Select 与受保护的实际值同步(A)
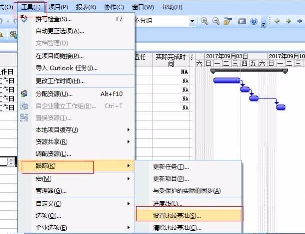 (189, 191)
